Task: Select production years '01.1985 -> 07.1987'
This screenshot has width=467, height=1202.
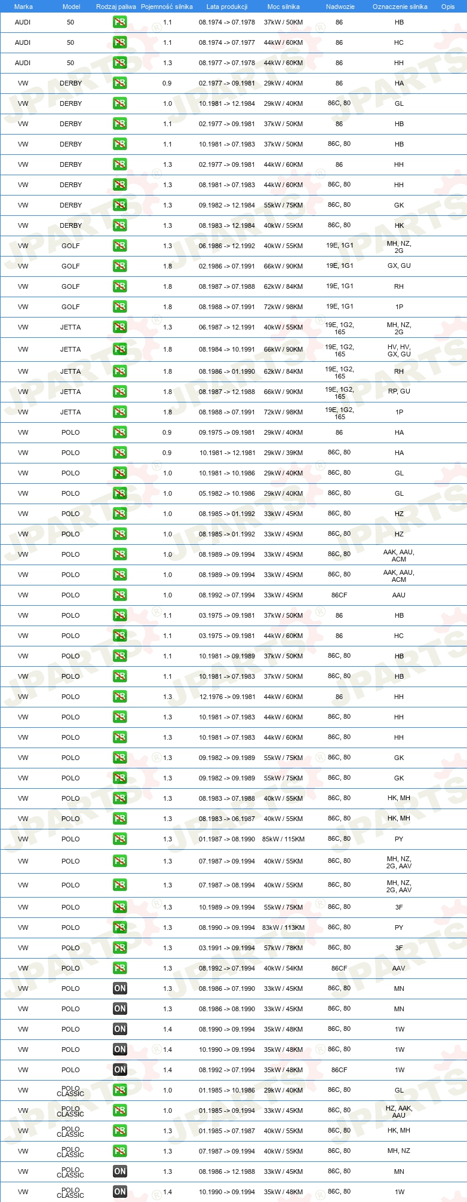Action: (227, 1131)
